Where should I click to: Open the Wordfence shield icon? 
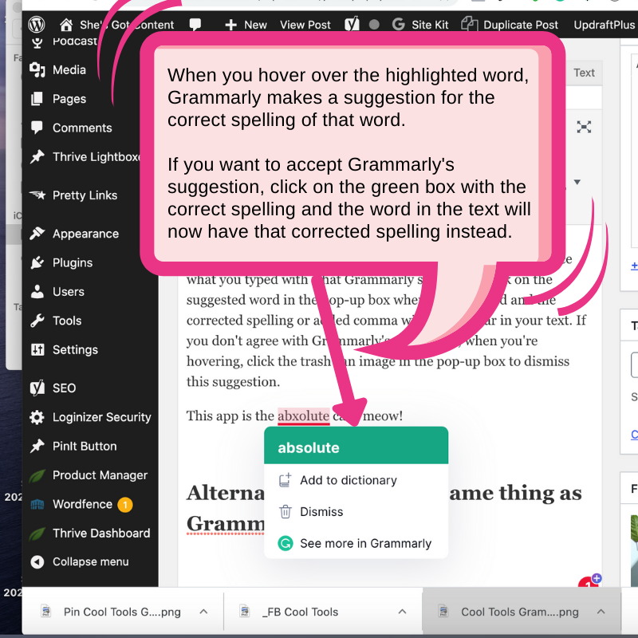tap(37, 505)
